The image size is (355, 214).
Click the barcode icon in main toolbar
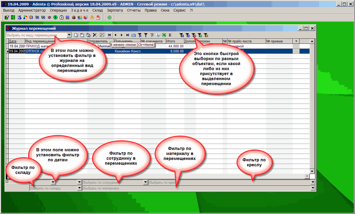pyautogui.click(x=68, y=18)
